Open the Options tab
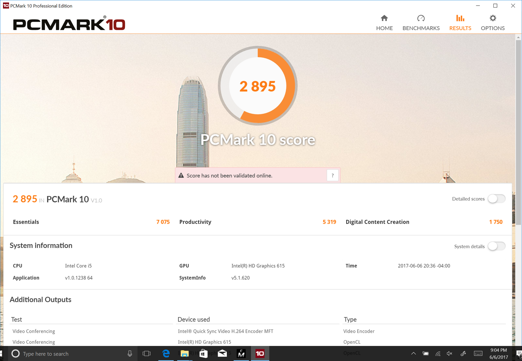 (x=493, y=23)
